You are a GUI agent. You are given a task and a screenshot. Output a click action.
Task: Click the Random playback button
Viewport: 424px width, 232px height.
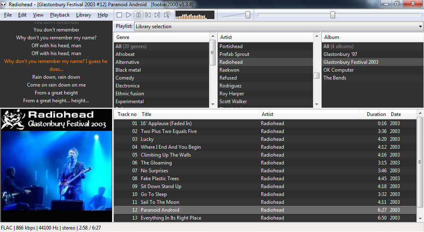(x=167, y=15)
